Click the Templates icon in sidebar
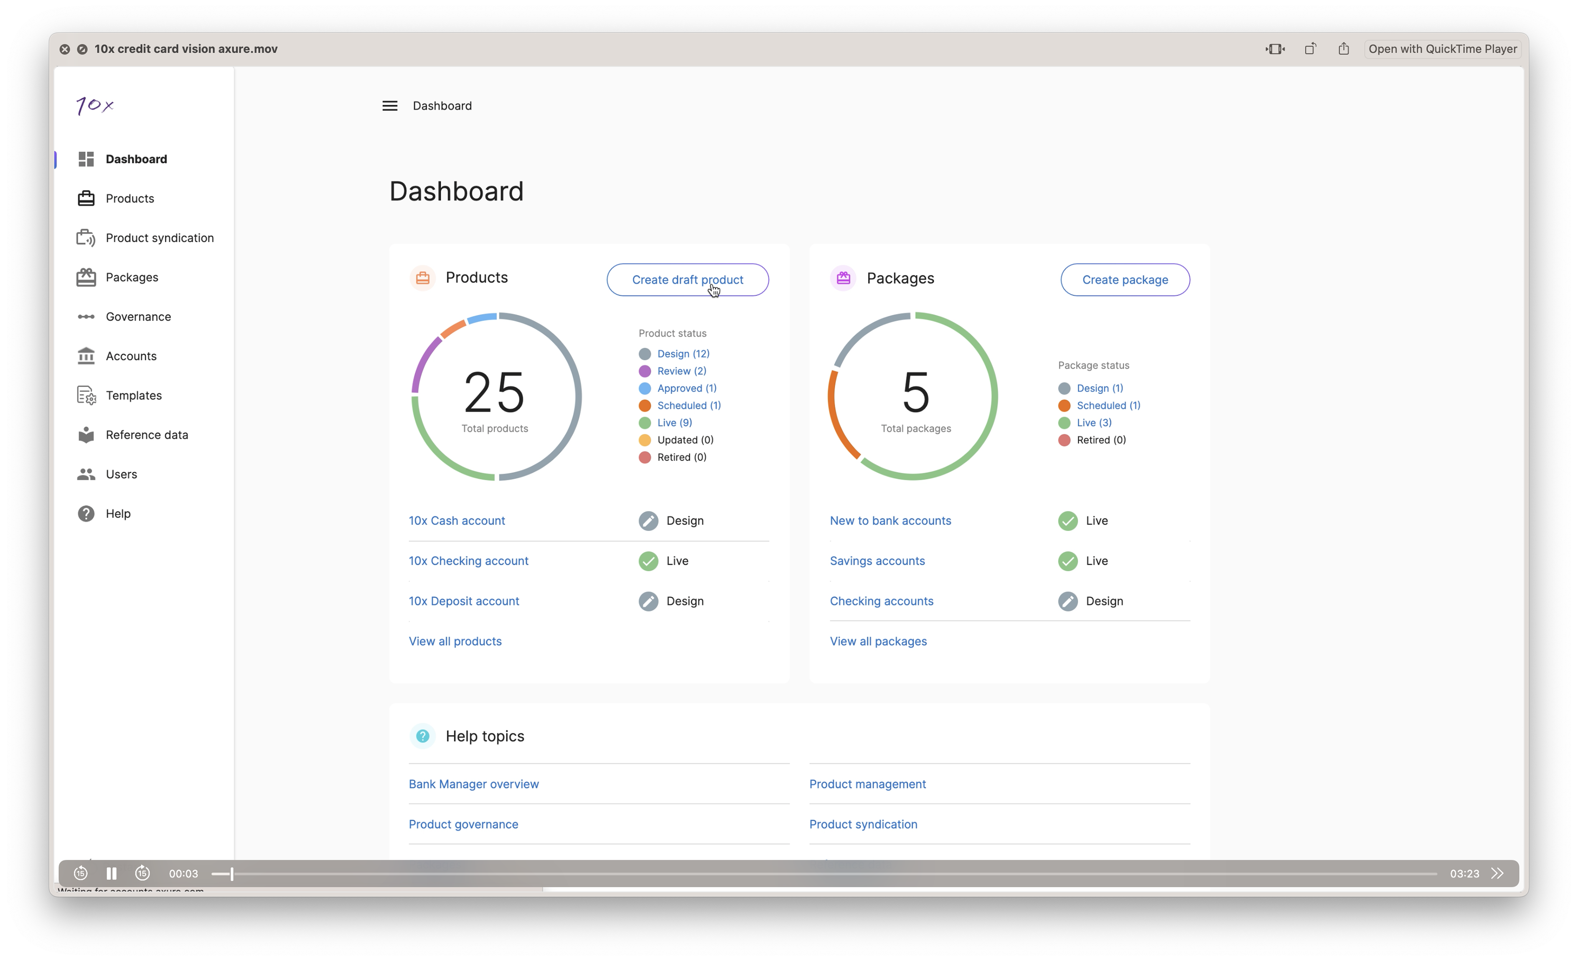Viewport: 1578px width, 961px height. click(86, 395)
